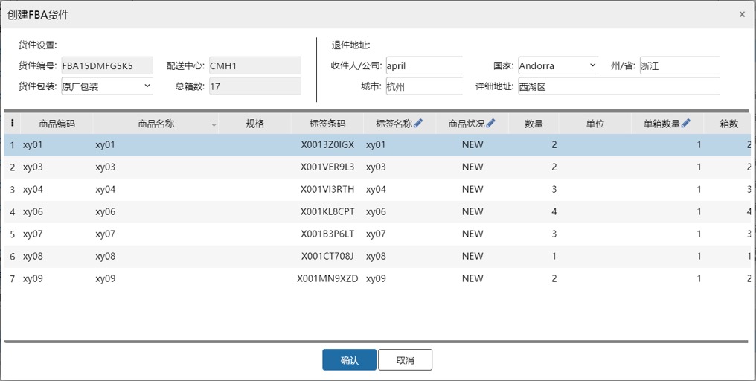Edit the 州/省 field 浙江
Image resolution: width=756 pixels, height=381 pixels.
(680, 65)
